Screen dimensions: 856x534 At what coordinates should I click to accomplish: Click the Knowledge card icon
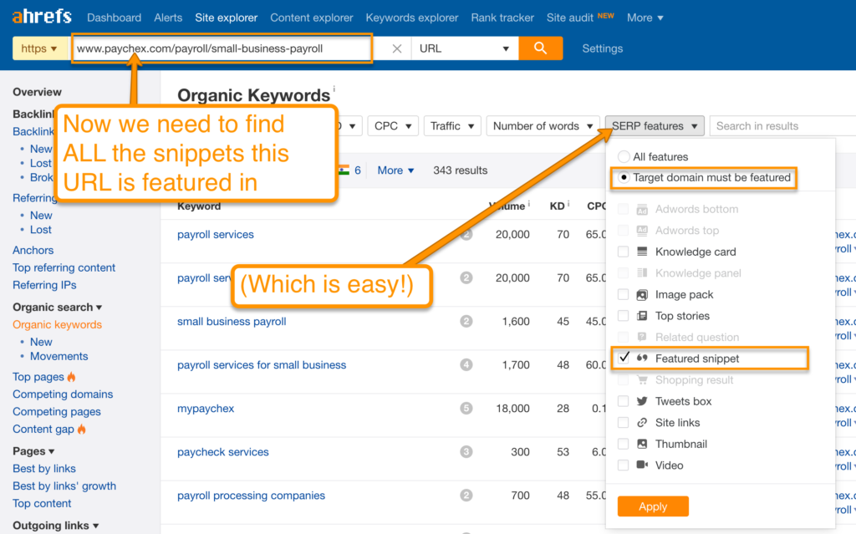[642, 252]
